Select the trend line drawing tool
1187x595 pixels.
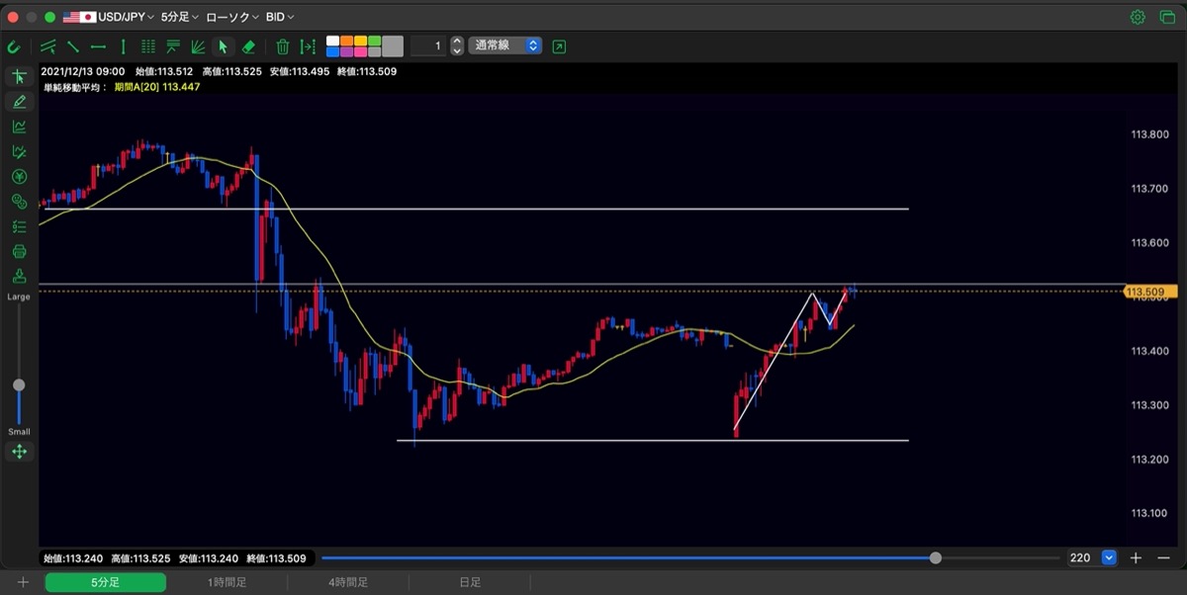[73, 46]
